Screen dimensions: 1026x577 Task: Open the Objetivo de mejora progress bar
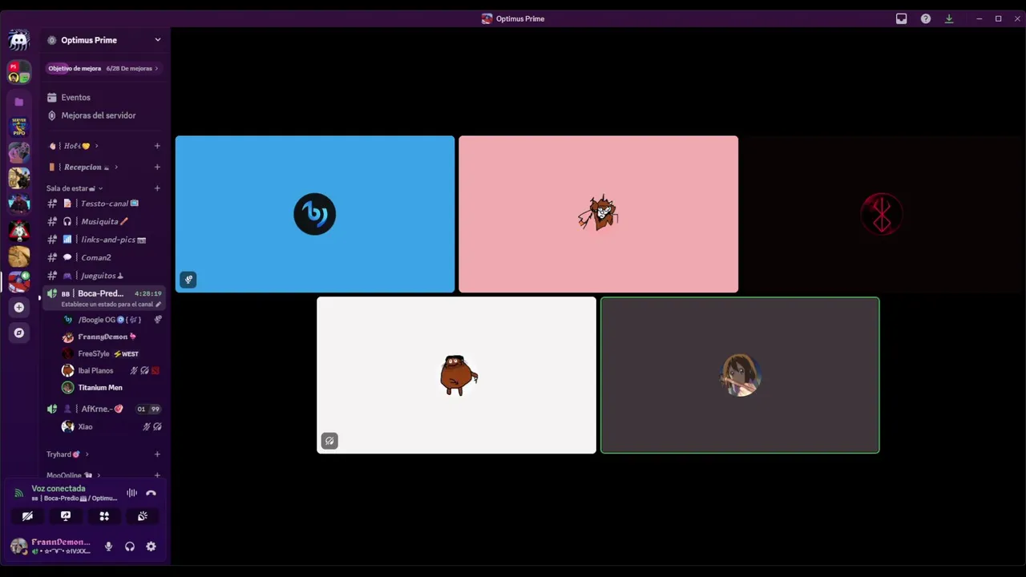[103, 68]
